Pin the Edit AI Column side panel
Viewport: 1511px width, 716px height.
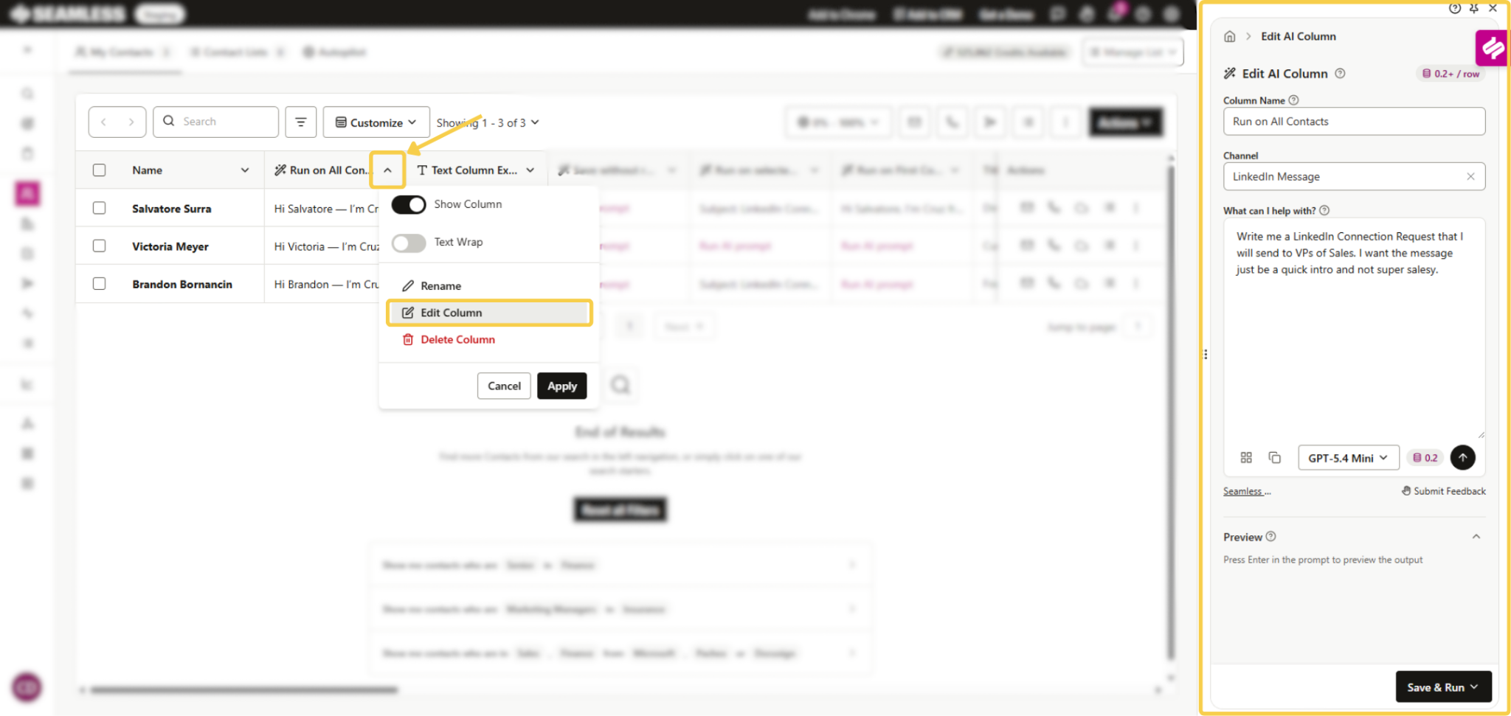pos(1473,8)
